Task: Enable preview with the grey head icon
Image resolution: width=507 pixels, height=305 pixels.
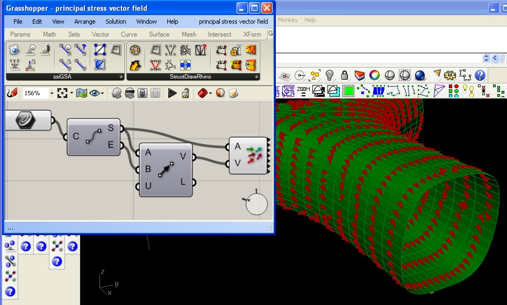Action: [x=117, y=93]
